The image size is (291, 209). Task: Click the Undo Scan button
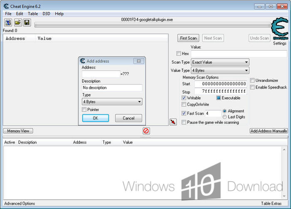pyautogui.click(x=259, y=38)
